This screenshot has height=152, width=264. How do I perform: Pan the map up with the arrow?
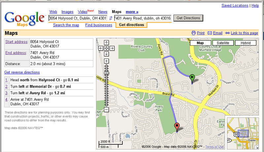click(x=106, y=42)
